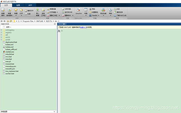Open the dropdown arrow under New (新建)
The height and width of the screenshot is (113, 181).
(x=16, y=15)
